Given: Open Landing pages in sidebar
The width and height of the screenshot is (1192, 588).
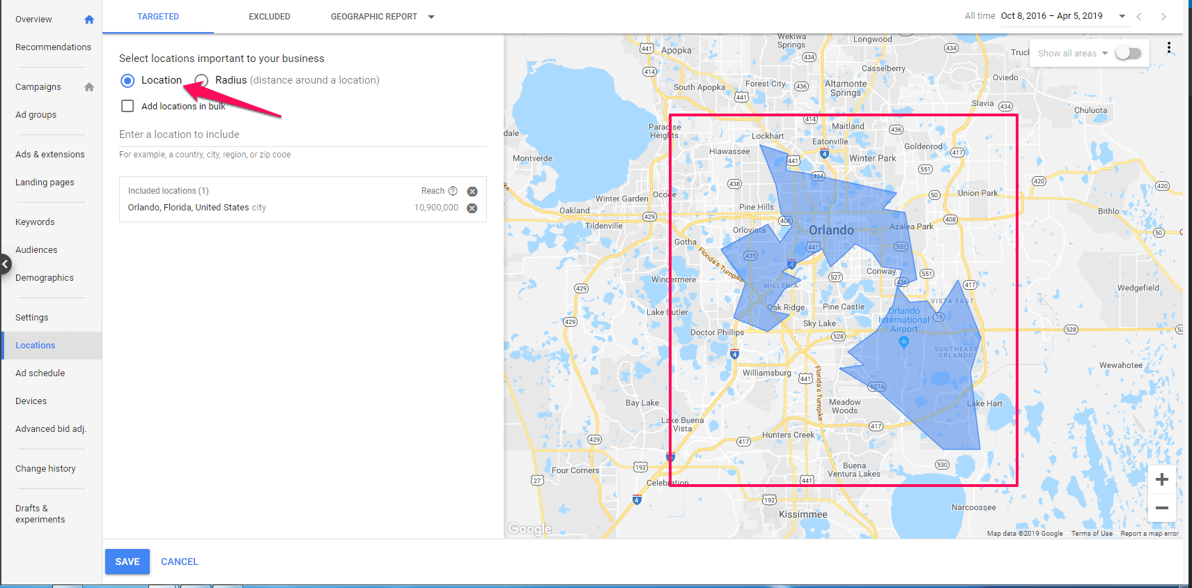Looking at the screenshot, I should pyautogui.click(x=45, y=183).
